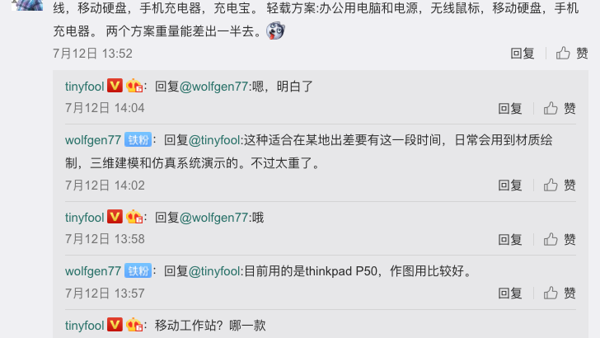Click 回复 on wolfgen77's 14:02 comment
The image size is (600, 338).
(510, 185)
